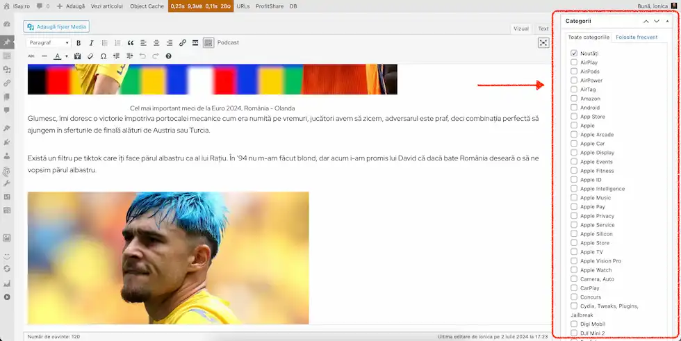Collapse the Categorii panel with triangle toggle

tap(668, 22)
